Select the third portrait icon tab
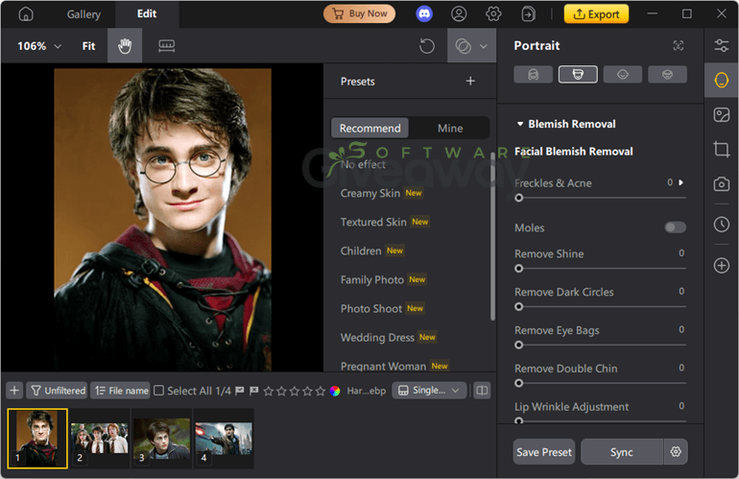The image size is (739, 479). click(x=623, y=75)
